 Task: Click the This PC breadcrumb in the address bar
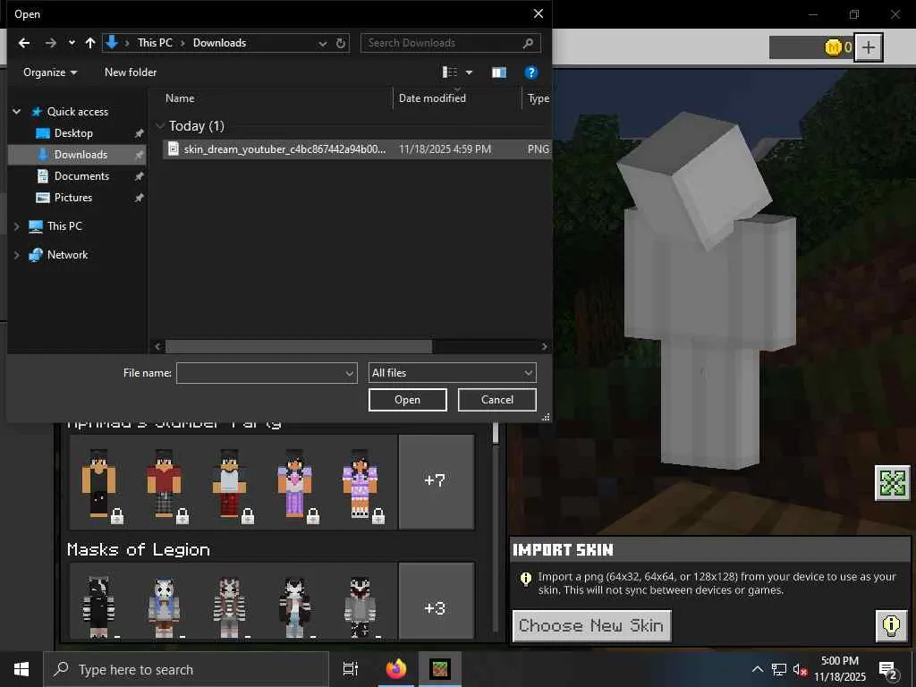(155, 43)
